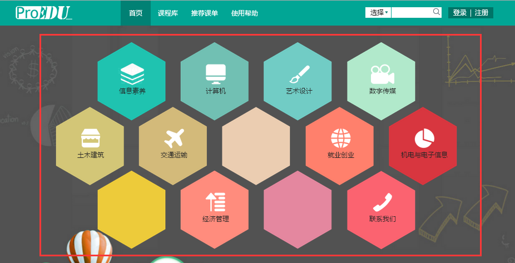
Task: Expand the 选择 search dropdown
Action: click(378, 13)
